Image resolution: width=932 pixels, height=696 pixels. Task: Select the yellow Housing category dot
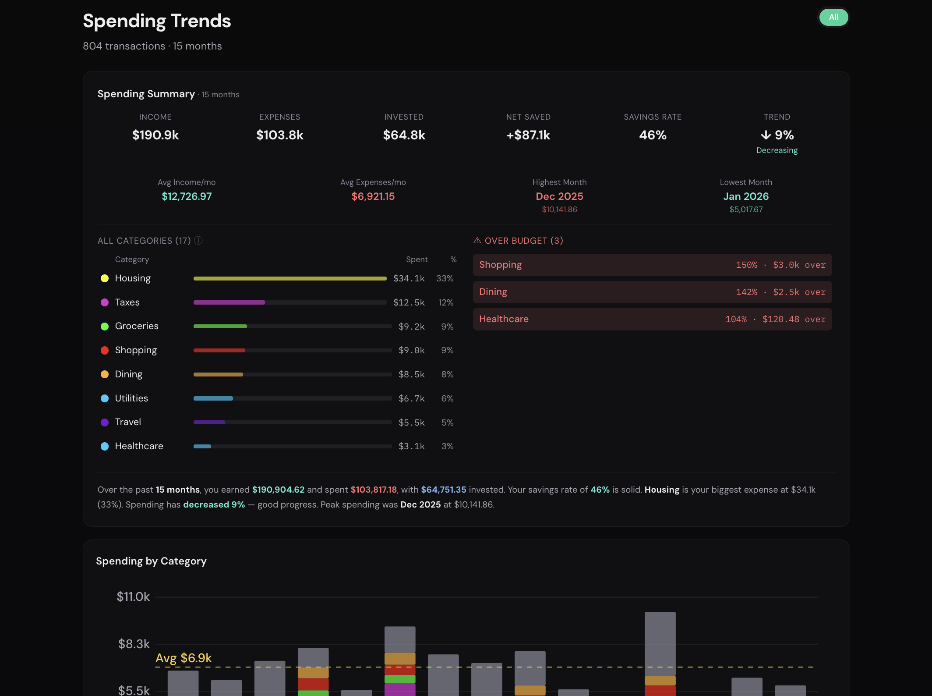click(104, 278)
